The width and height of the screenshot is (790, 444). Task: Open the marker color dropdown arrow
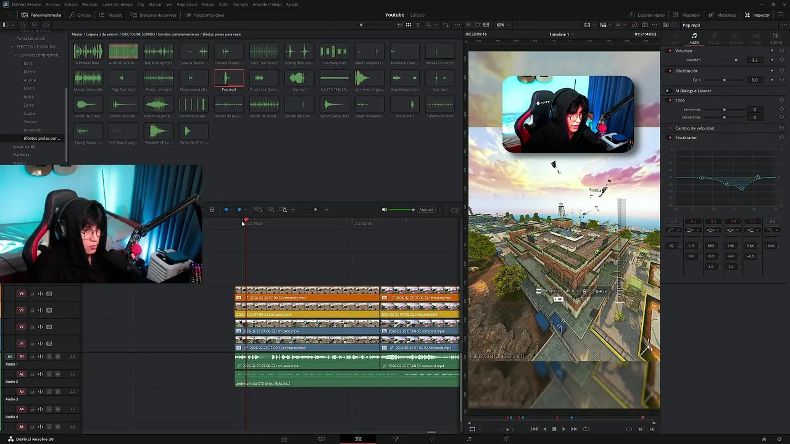pyautogui.click(x=245, y=210)
